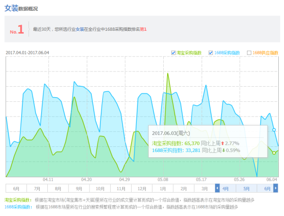This screenshot has width=284, height=216.
Task: Click the 05.08 date label on chart axis
Action: (163, 180)
